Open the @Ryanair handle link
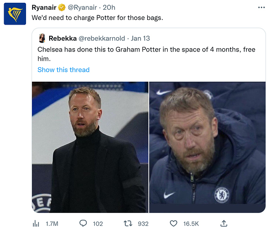Image resolution: width=272 pixels, height=232 pixels. coord(82,7)
